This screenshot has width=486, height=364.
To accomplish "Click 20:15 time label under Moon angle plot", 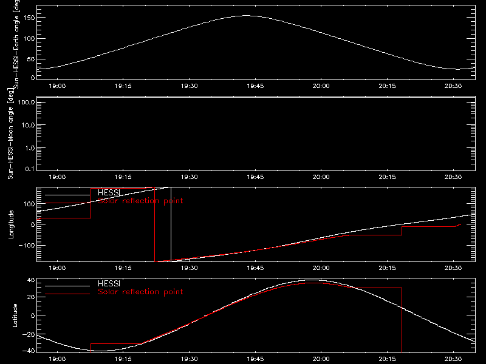I will [387, 177].
